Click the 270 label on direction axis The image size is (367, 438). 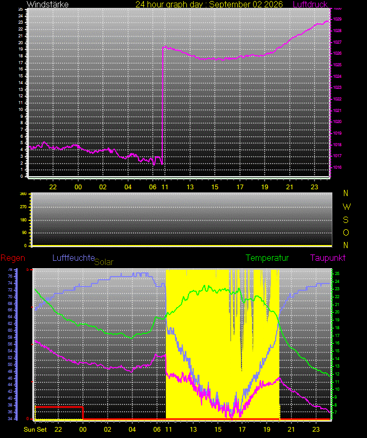(x=24, y=207)
